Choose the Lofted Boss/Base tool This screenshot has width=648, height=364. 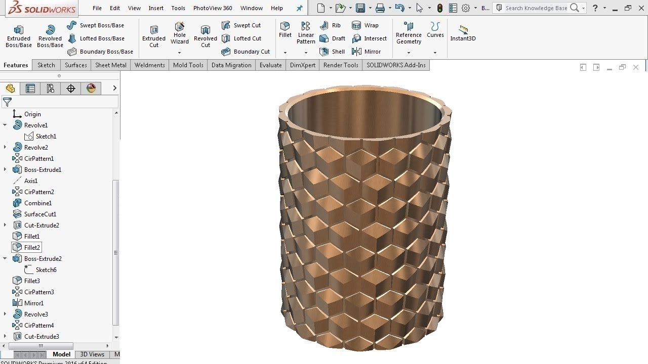tap(96, 38)
